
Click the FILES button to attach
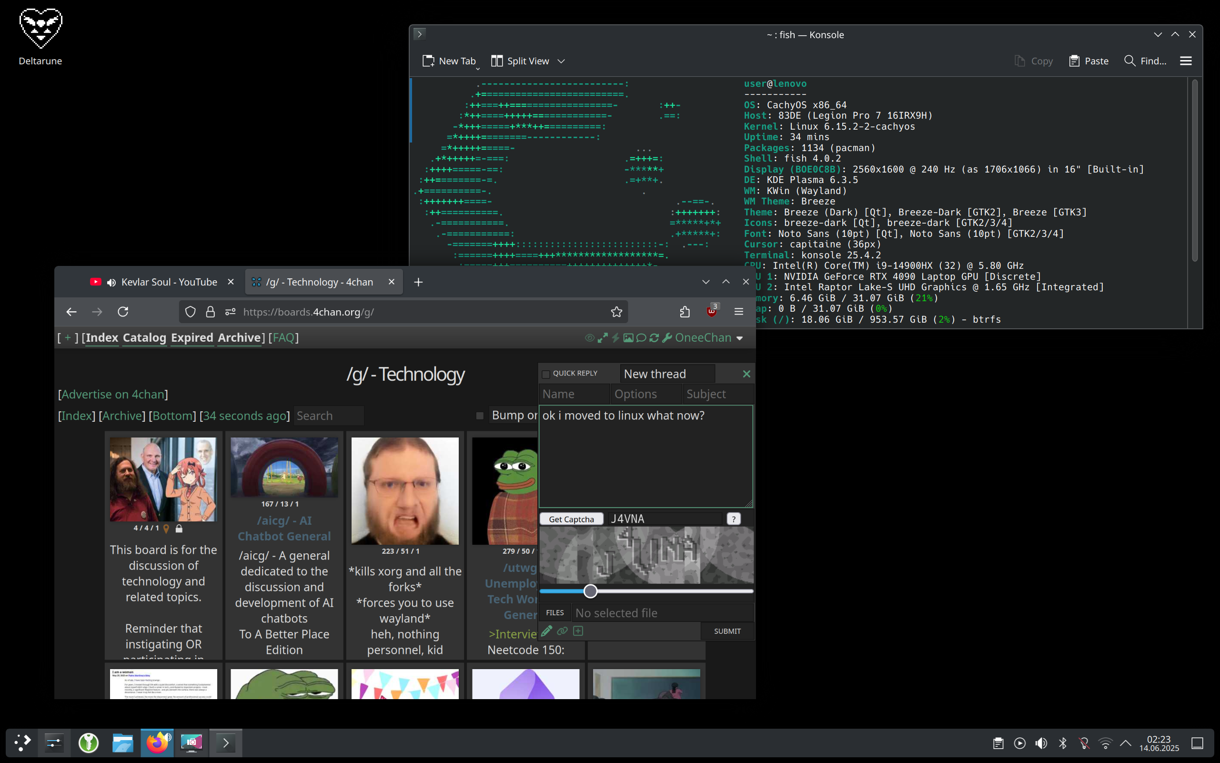point(555,612)
